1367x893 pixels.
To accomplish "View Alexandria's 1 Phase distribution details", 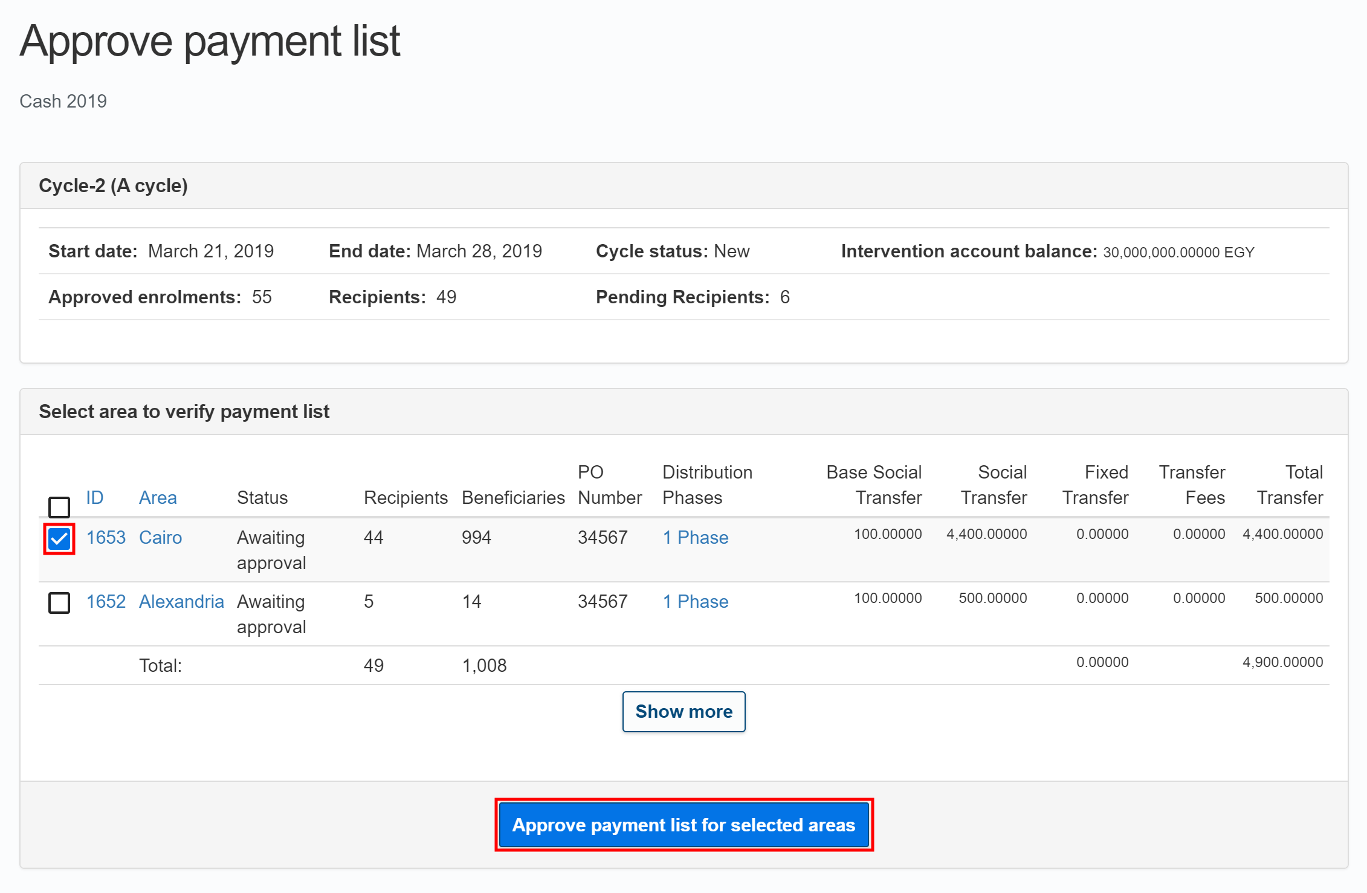I will (x=695, y=601).
